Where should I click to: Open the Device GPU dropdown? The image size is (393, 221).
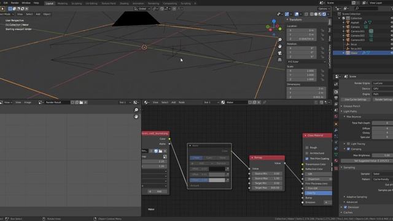pyautogui.click(x=383, y=88)
